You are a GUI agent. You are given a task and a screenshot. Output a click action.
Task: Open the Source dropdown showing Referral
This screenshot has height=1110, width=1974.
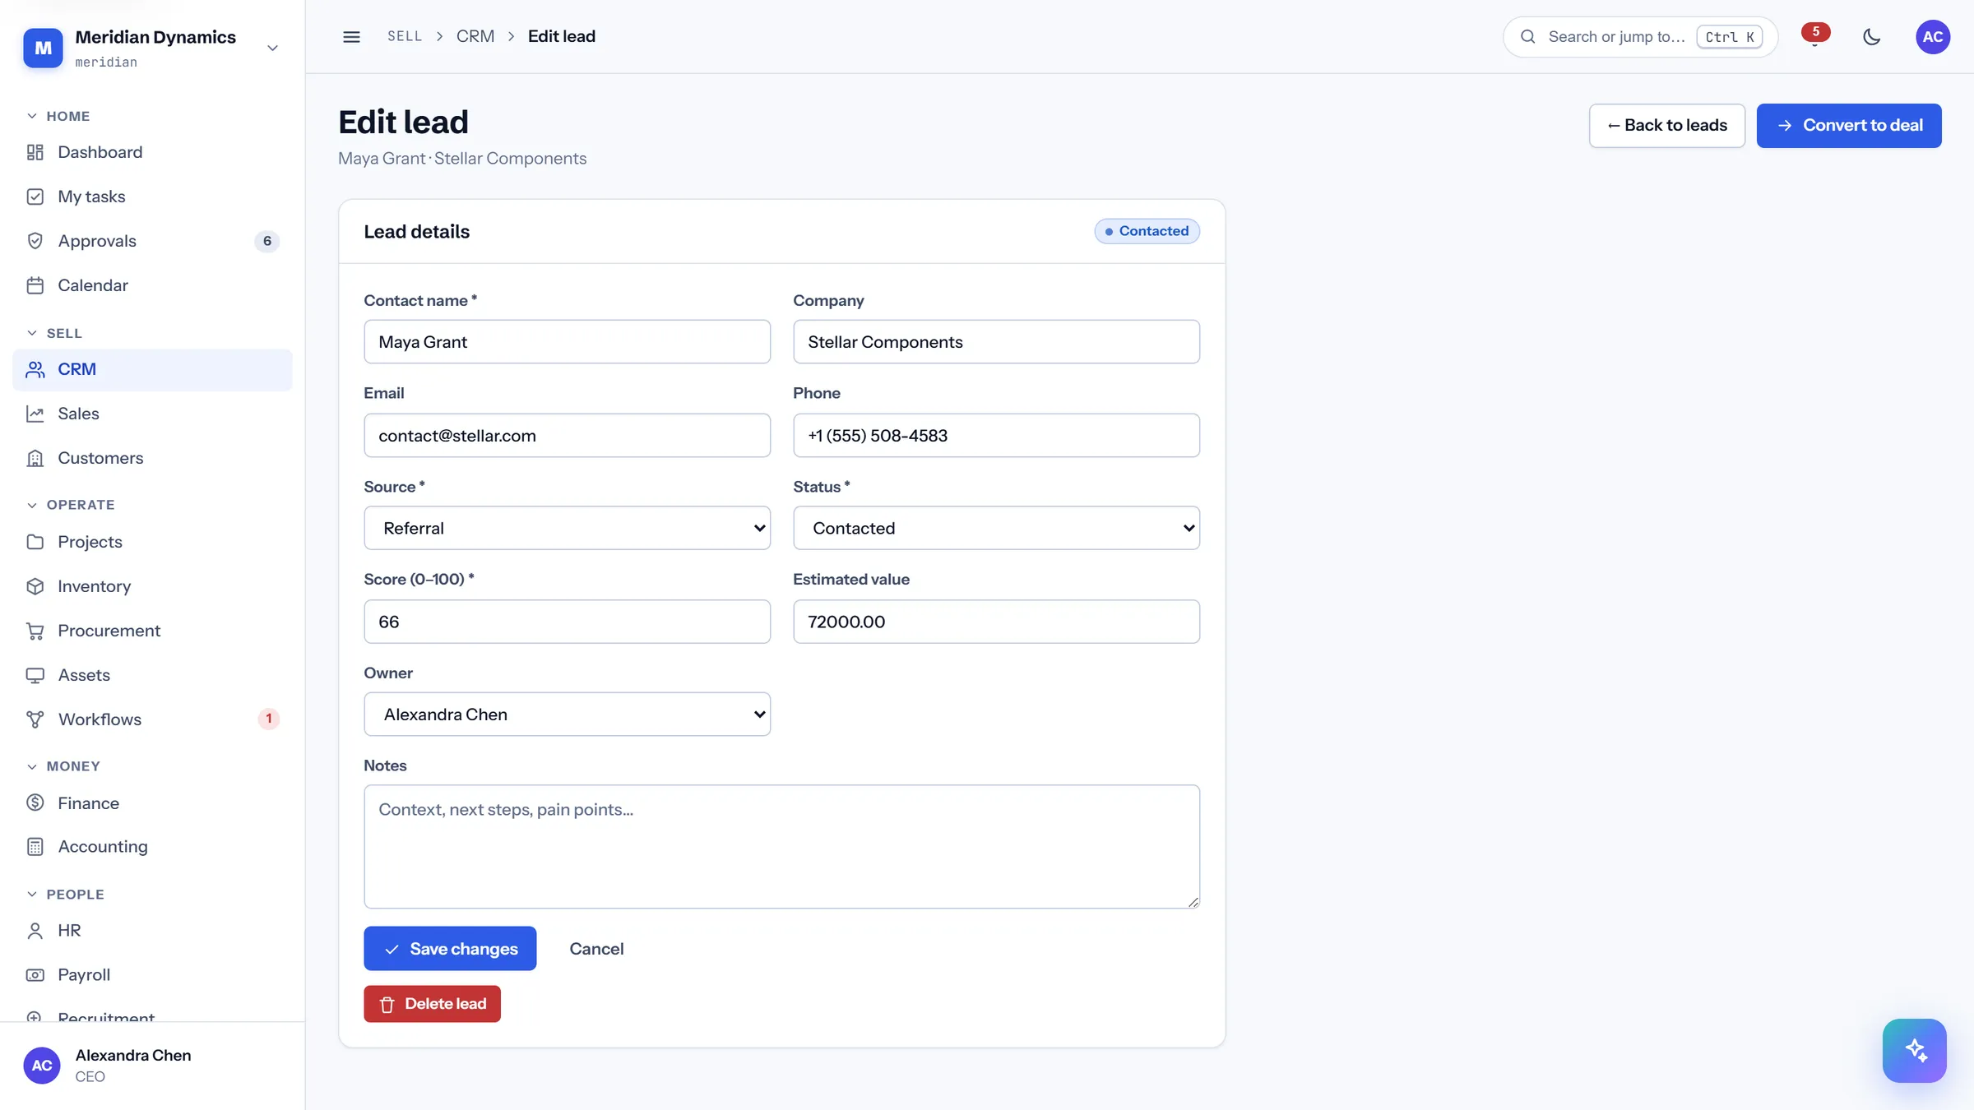tap(567, 528)
